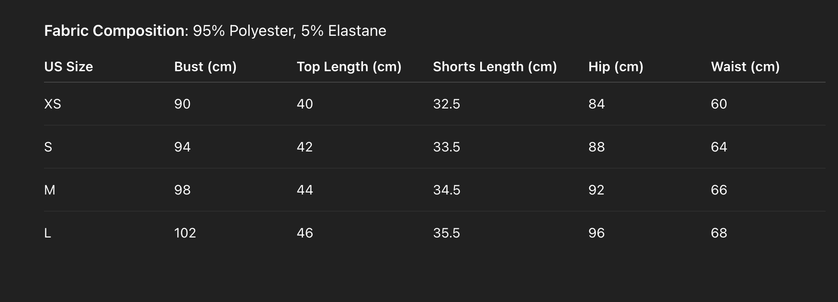Click the 95% Polyester, 5% Elastane text

click(289, 31)
